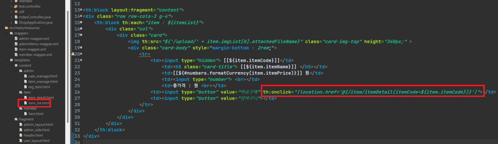
Task: Click the user_layout.html file icon
Action: tap(21, 141)
